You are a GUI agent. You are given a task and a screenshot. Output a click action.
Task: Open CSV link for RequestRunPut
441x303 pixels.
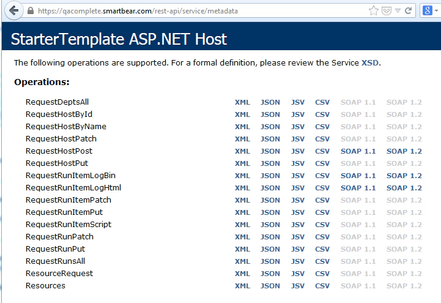pyautogui.click(x=322, y=249)
